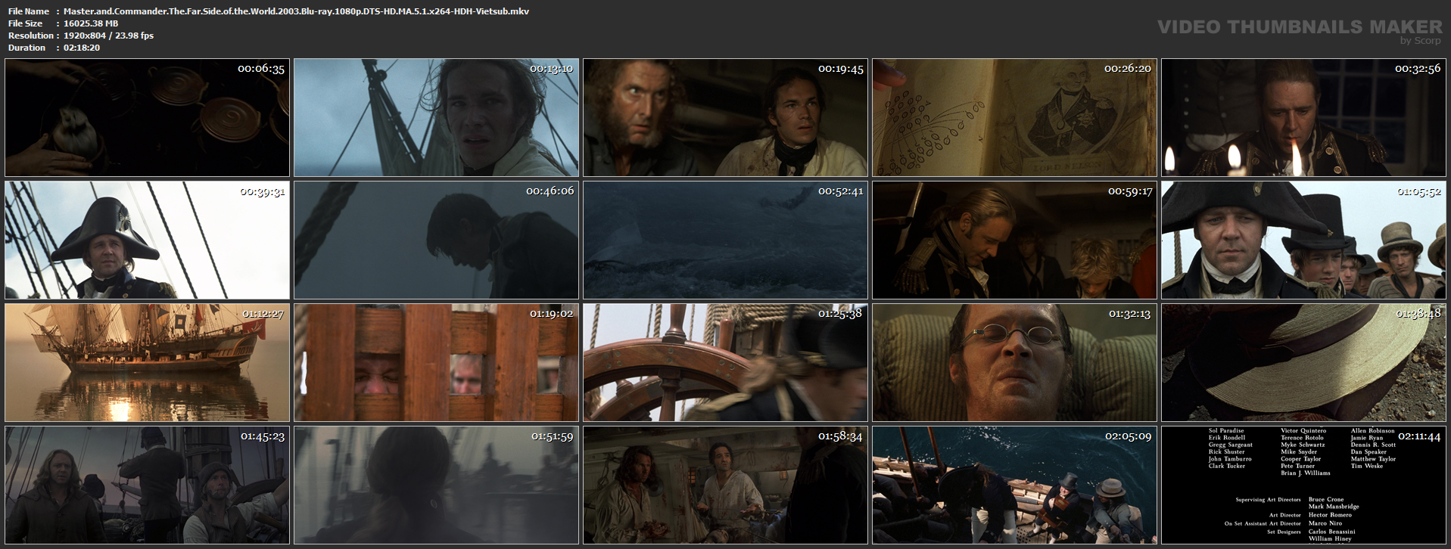The width and height of the screenshot is (1451, 549).
Task: Click the end credits frame 02:11:44
Action: 1303,485
